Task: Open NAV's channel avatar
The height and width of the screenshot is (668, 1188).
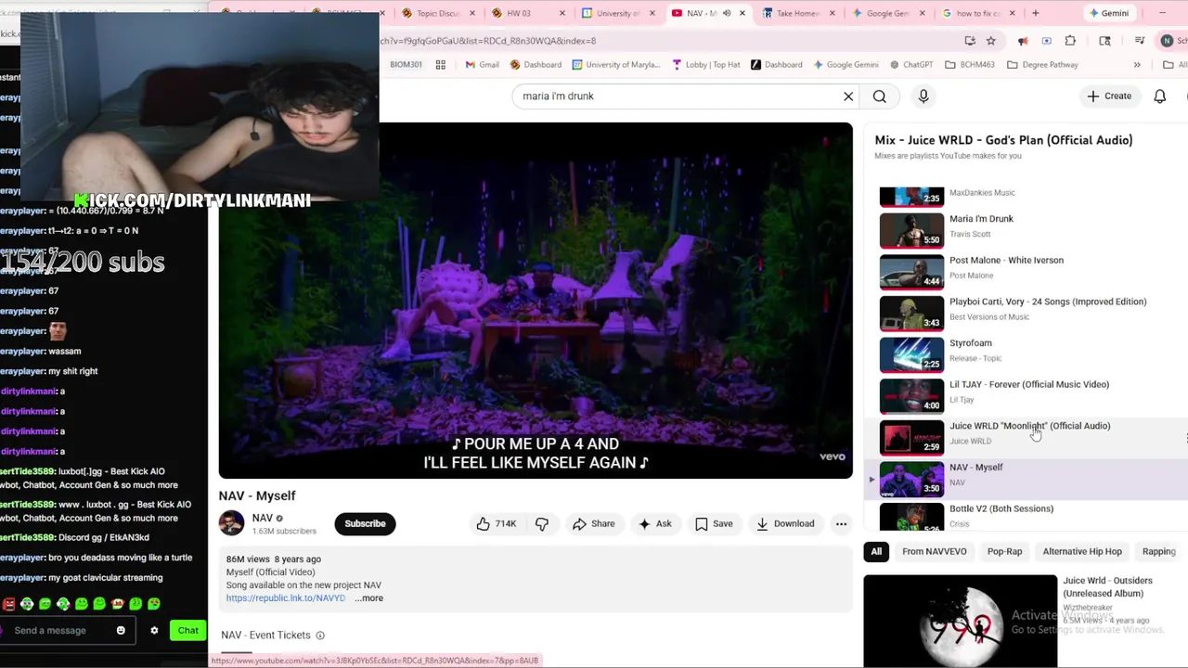Action: [231, 523]
